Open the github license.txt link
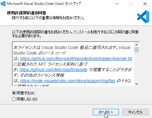The width and height of the screenshot is (152, 118). 76,59
